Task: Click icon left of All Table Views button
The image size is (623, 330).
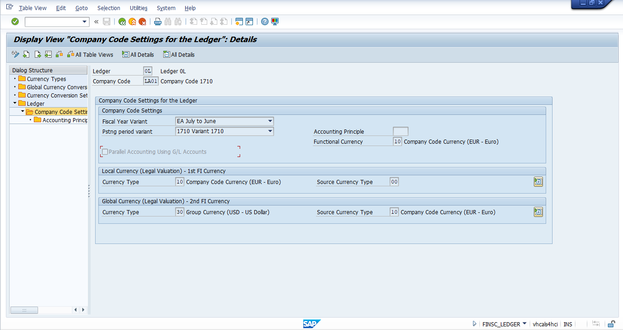Action: click(x=59, y=54)
